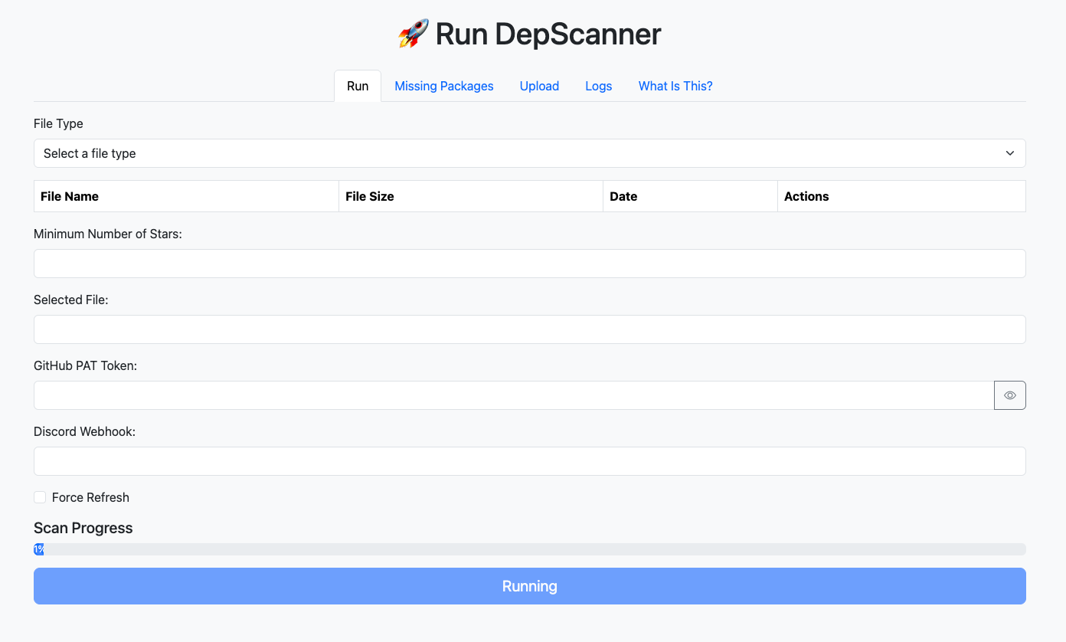Click the File Name column header
Image resolution: width=1066 pixels, height=642 pixels.
[70, 197]
